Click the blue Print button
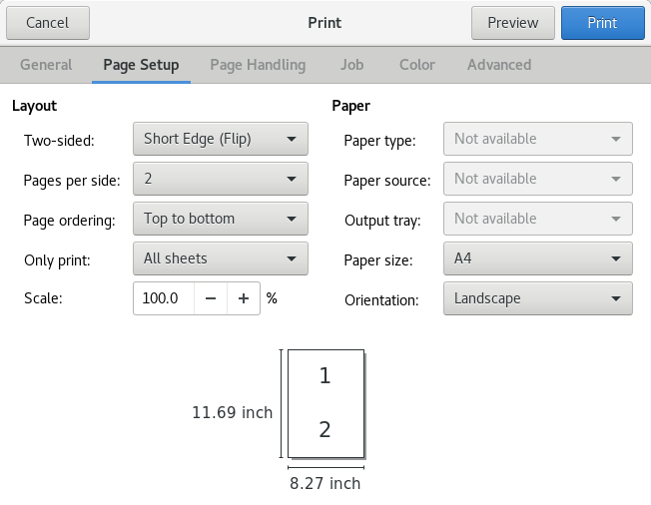Viewport: 651px width, 505px height. click(602, 23)
